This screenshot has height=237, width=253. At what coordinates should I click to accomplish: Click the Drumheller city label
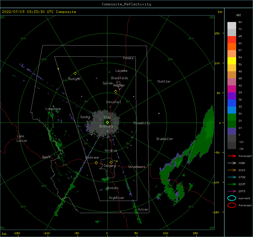(165, 139)
